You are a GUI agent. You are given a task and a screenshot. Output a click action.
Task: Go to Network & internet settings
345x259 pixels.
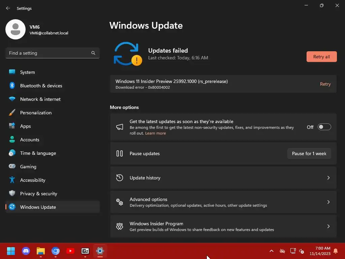point(52,99)
